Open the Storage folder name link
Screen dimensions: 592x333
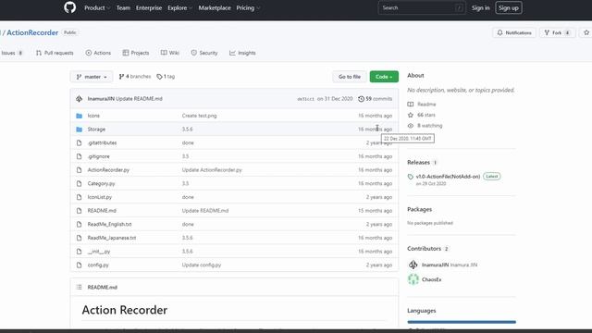pyautogui.click(x=96, y=129)
